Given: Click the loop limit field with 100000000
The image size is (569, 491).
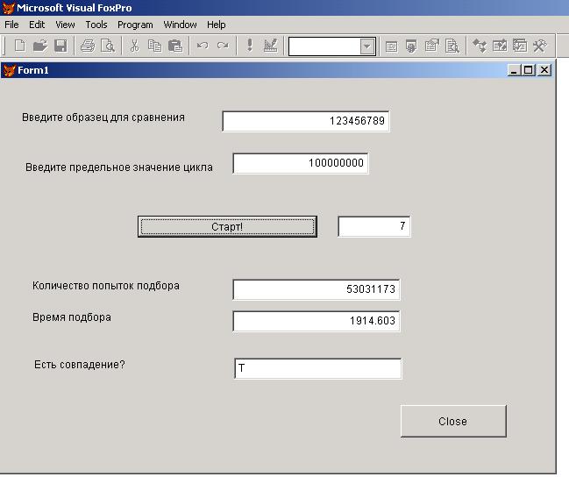Looking at the screenshot, I should coord(300,163).
